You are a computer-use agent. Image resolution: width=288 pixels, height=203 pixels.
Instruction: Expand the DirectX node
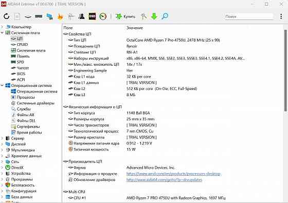click(2, 168)
